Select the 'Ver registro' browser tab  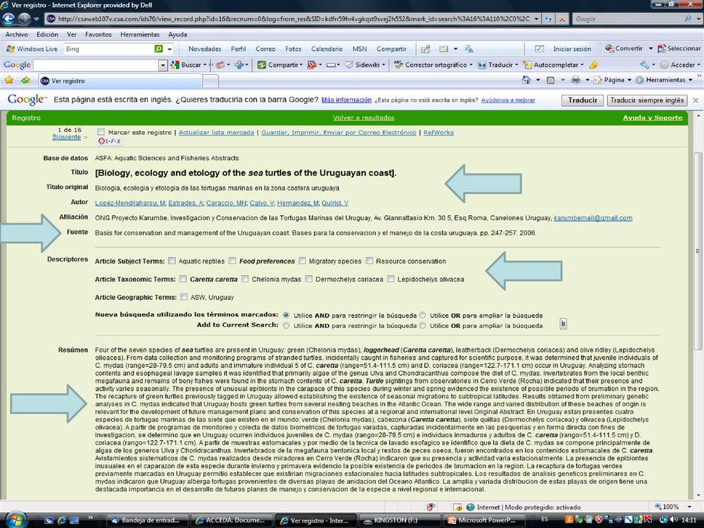(119, 81)
